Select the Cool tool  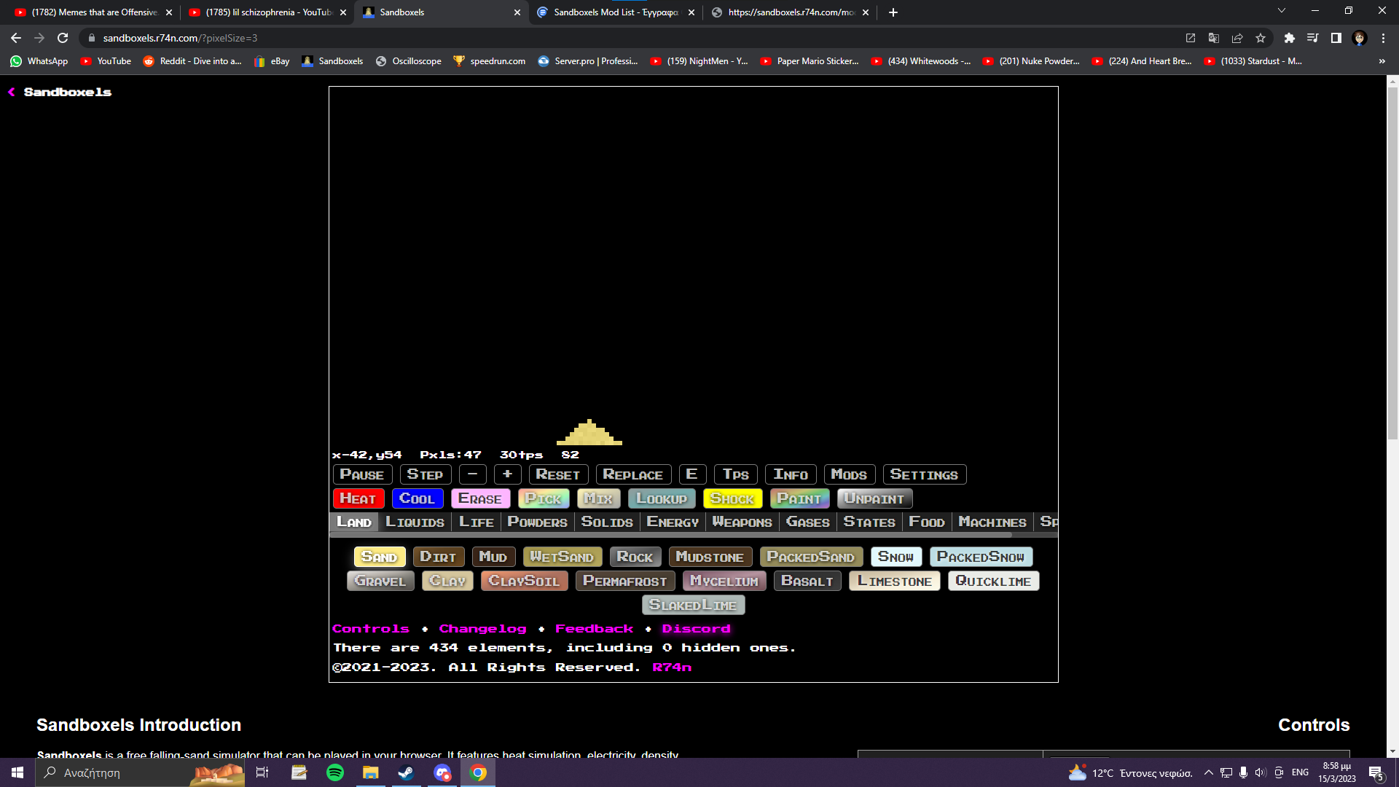tap(418, 498)
